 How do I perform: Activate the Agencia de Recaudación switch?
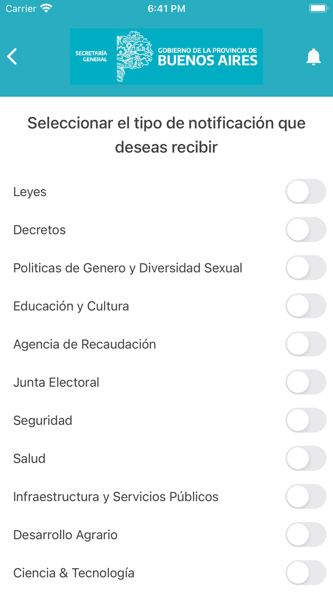tap(306, 344)
